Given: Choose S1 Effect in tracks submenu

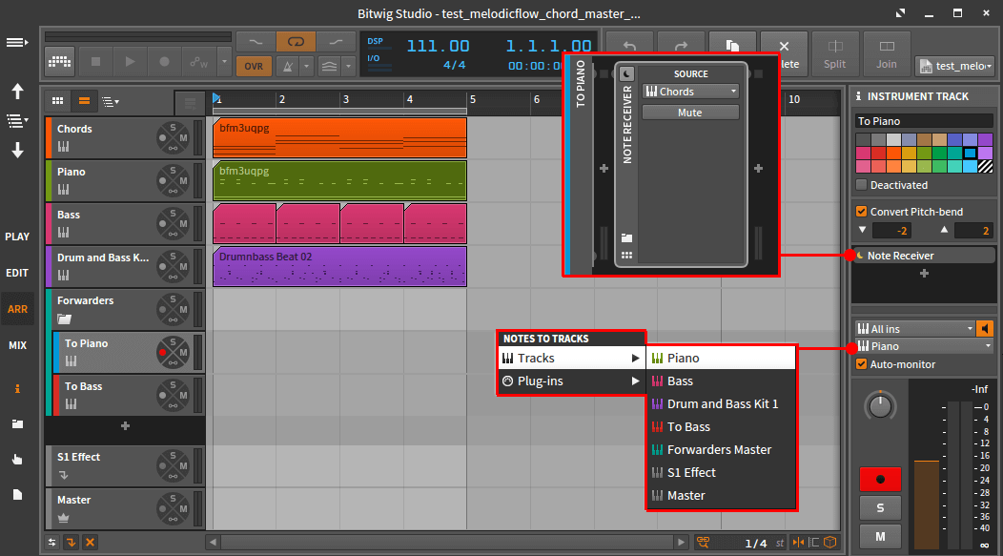Looking at the screenshot, I should [x=722, y=472].
